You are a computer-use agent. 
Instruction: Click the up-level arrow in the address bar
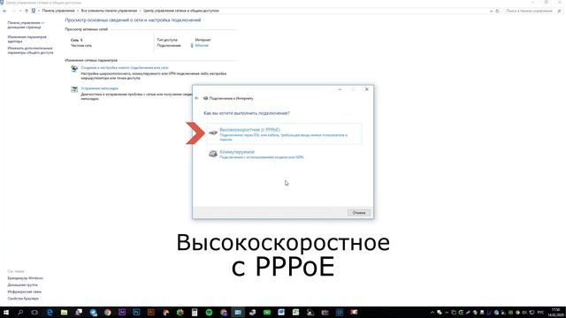click(x=27, y=11)
